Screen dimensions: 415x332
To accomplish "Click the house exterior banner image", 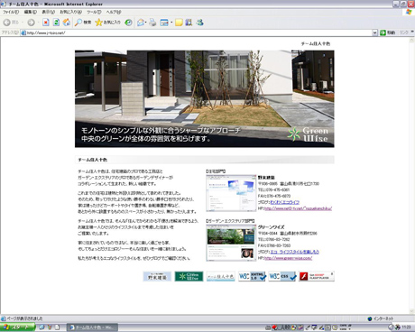I will click(205, 98).
